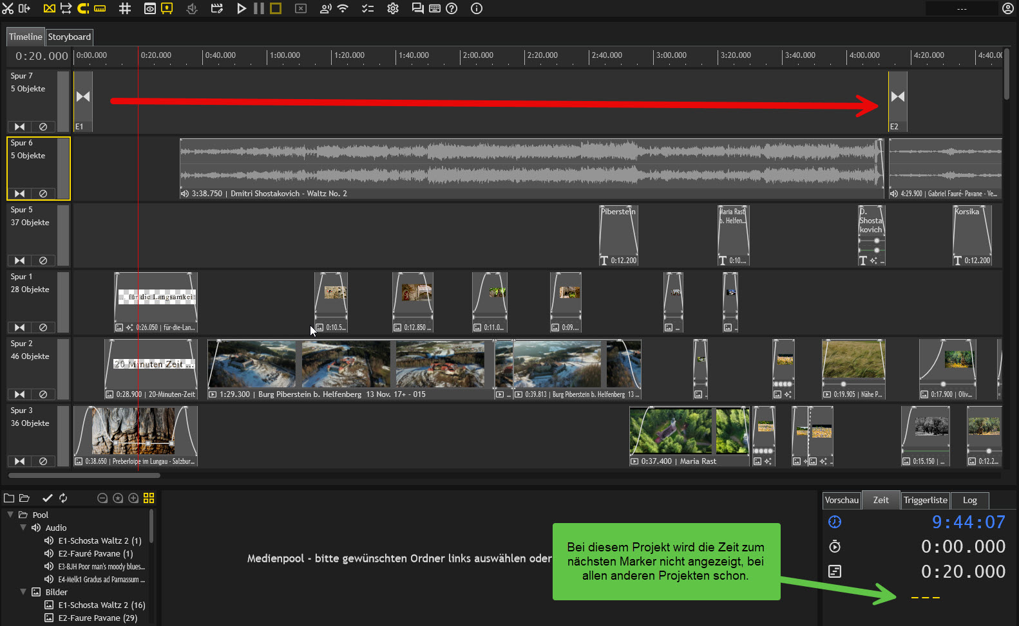Switch to the Storyboard tab

(70, 37)
